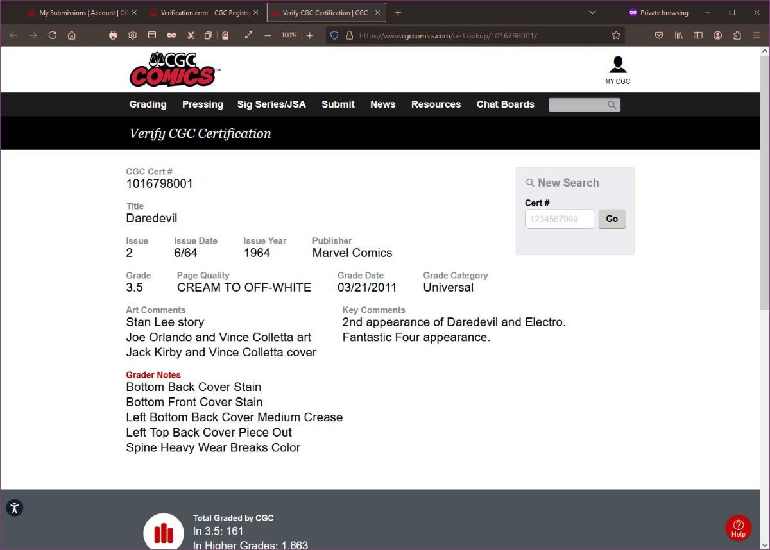
Task: Open the Resources navigation link
Action: tap(436, 104)
